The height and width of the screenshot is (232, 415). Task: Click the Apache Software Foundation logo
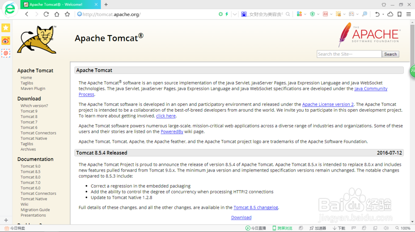369,35
